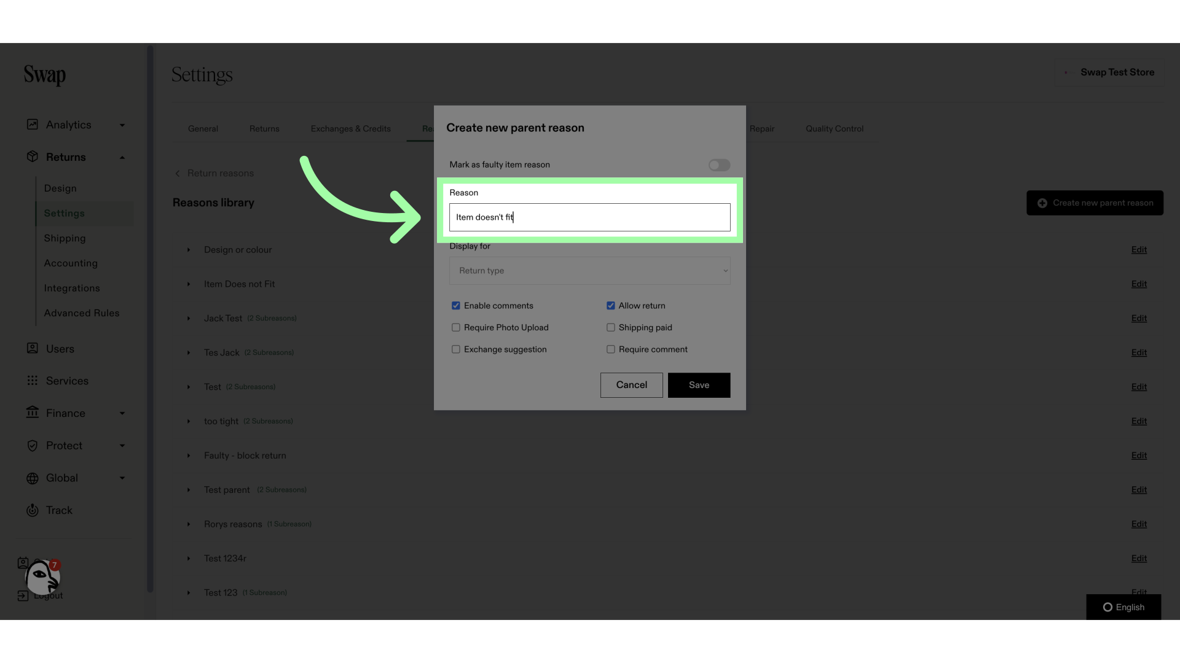
Task: Click Edit for Faulty - block return
Action: (1139, 456)
